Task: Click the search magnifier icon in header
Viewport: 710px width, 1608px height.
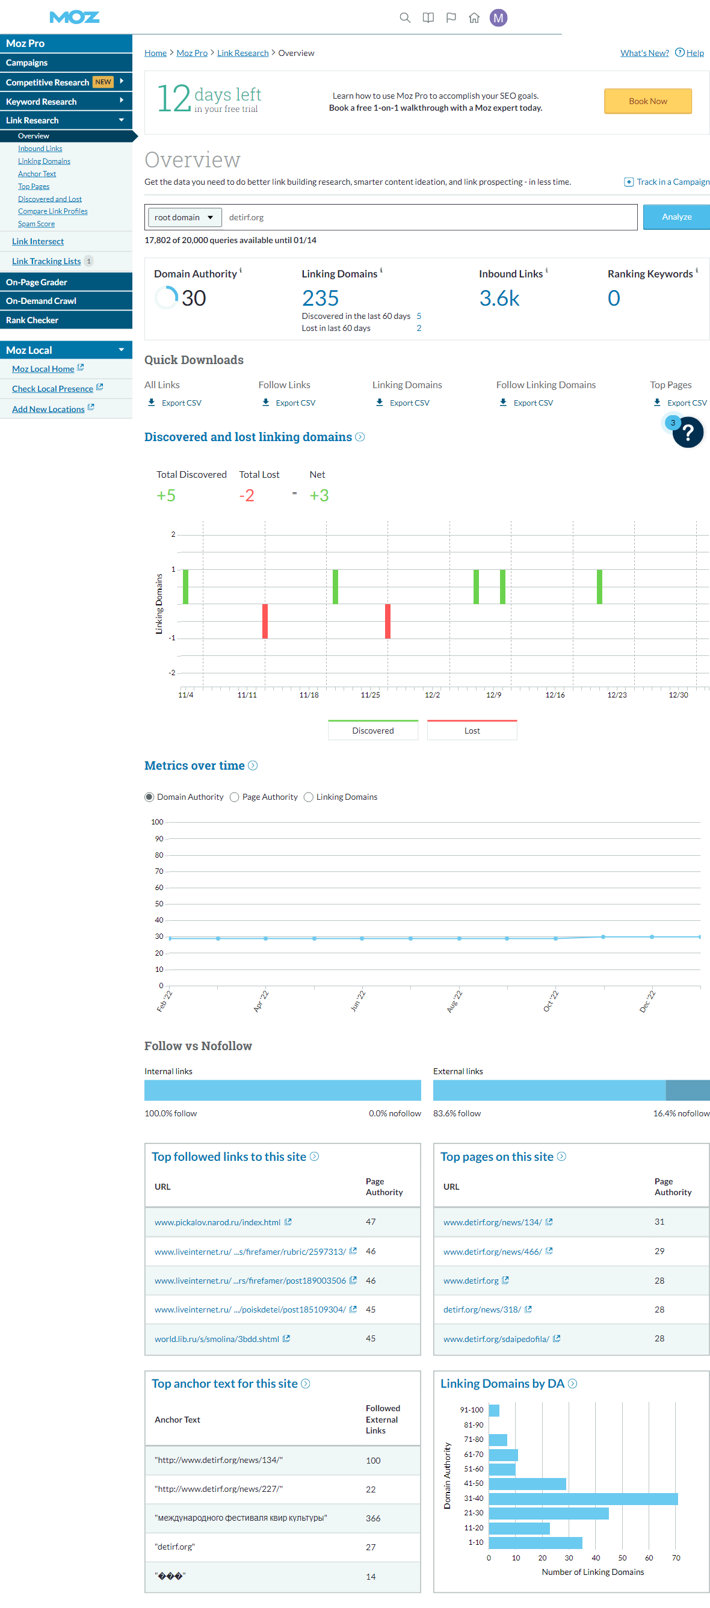Action: tap(405, 17)
